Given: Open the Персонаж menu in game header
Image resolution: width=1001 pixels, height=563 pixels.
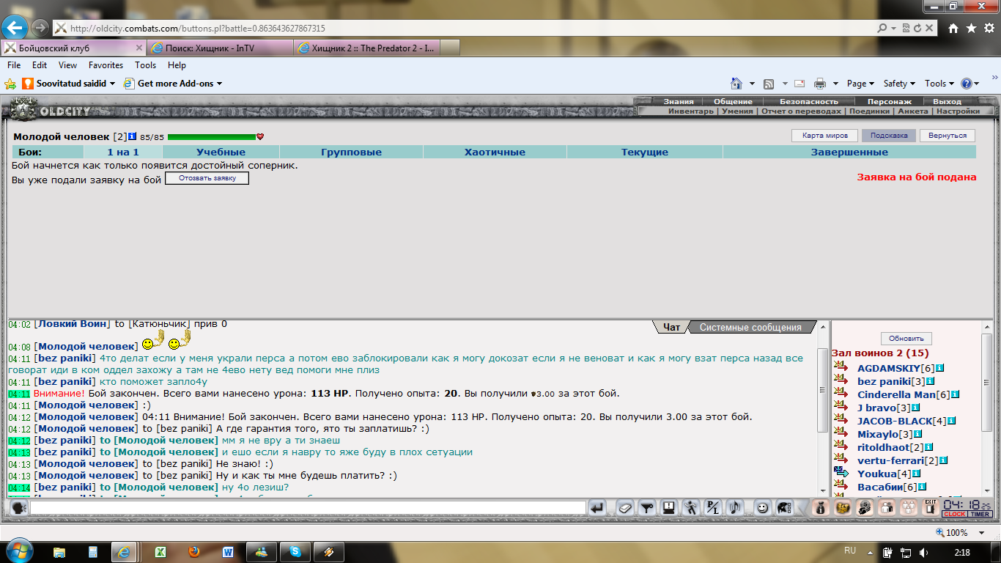Looking at the screenshot, I should 890,102.
